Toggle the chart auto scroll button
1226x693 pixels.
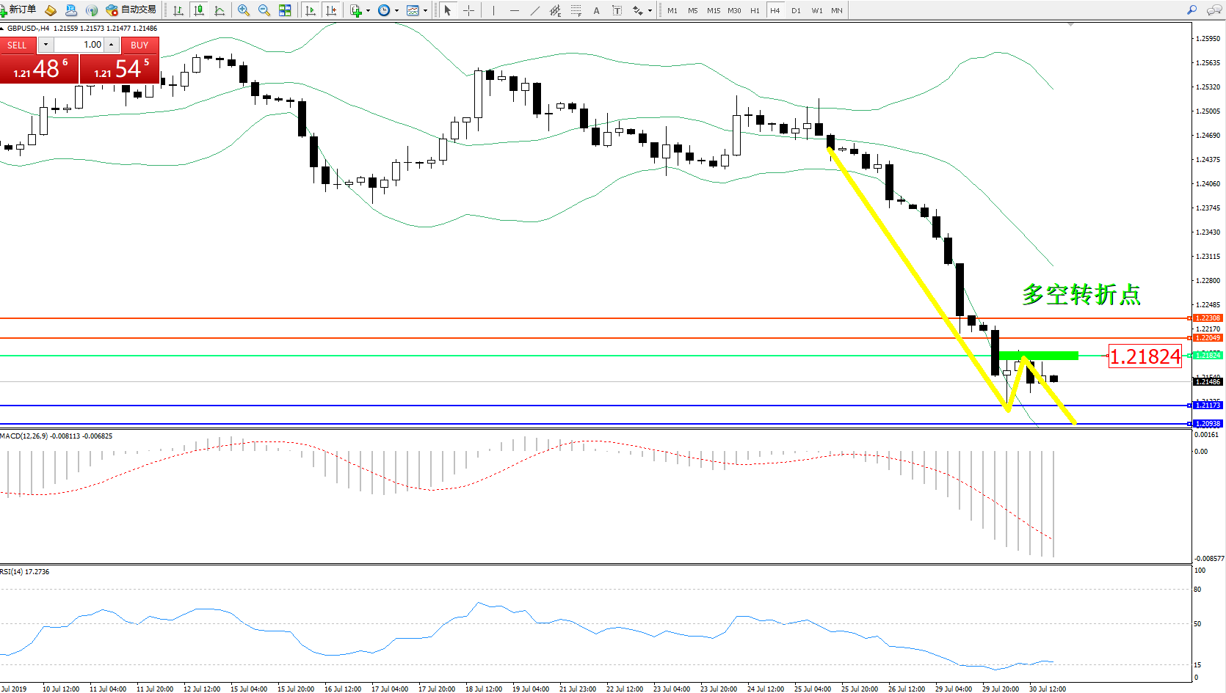point(311,10)
